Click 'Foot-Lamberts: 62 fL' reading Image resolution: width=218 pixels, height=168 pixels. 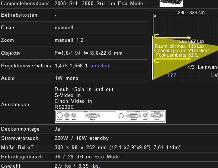177,55
